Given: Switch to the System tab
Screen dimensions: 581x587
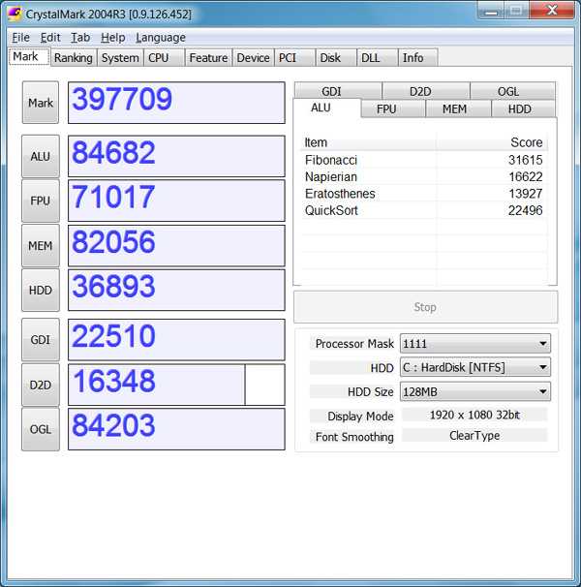Looking at the screenshot, I should click(x=120, y=58).
